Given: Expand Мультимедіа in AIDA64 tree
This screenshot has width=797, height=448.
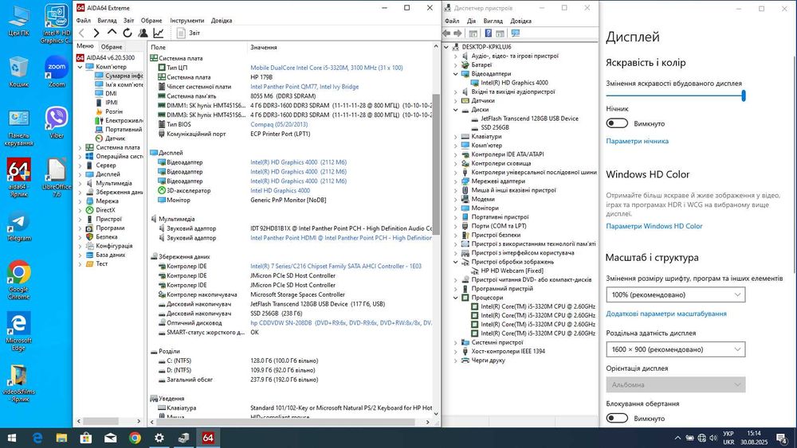Looking at the screenshot, I should (80, 183).
